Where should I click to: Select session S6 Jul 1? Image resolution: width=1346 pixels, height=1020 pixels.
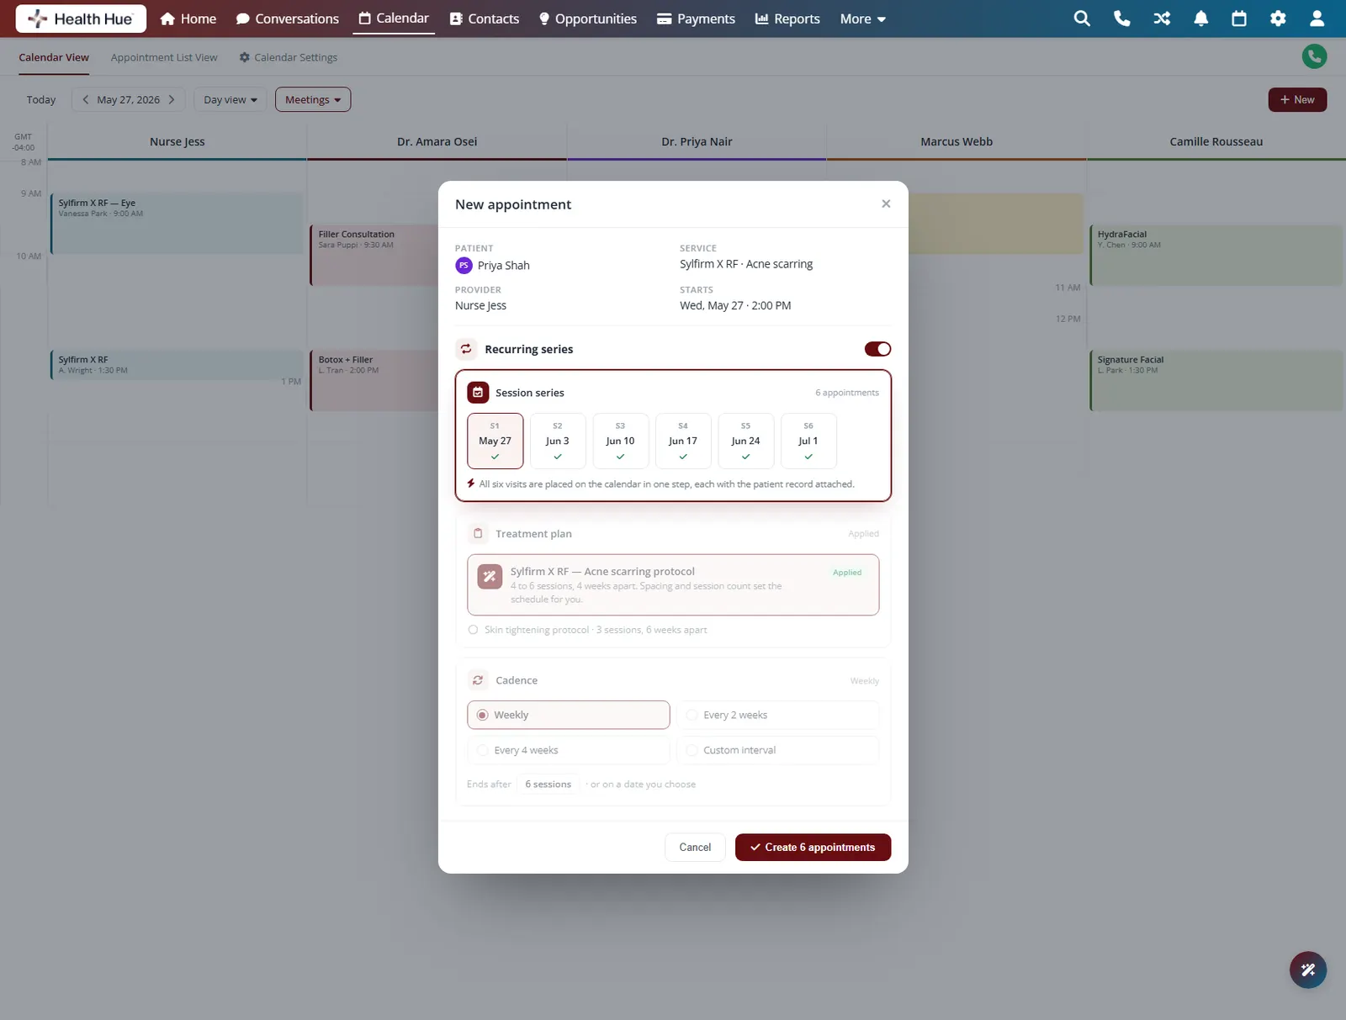click(808, 441)
